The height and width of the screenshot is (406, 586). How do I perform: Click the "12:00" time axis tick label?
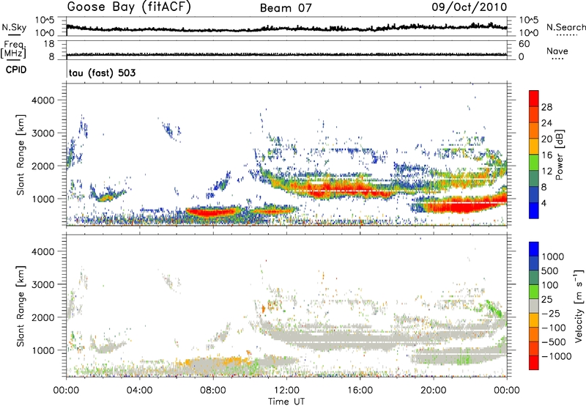tap(286, 391)
